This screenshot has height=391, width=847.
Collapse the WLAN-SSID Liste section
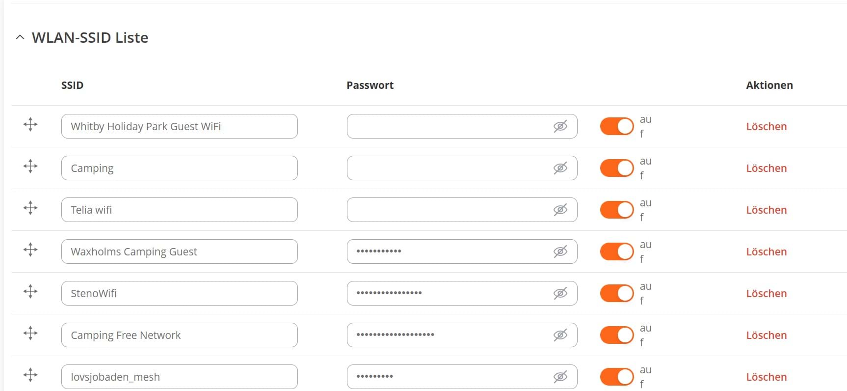point(20,37)
